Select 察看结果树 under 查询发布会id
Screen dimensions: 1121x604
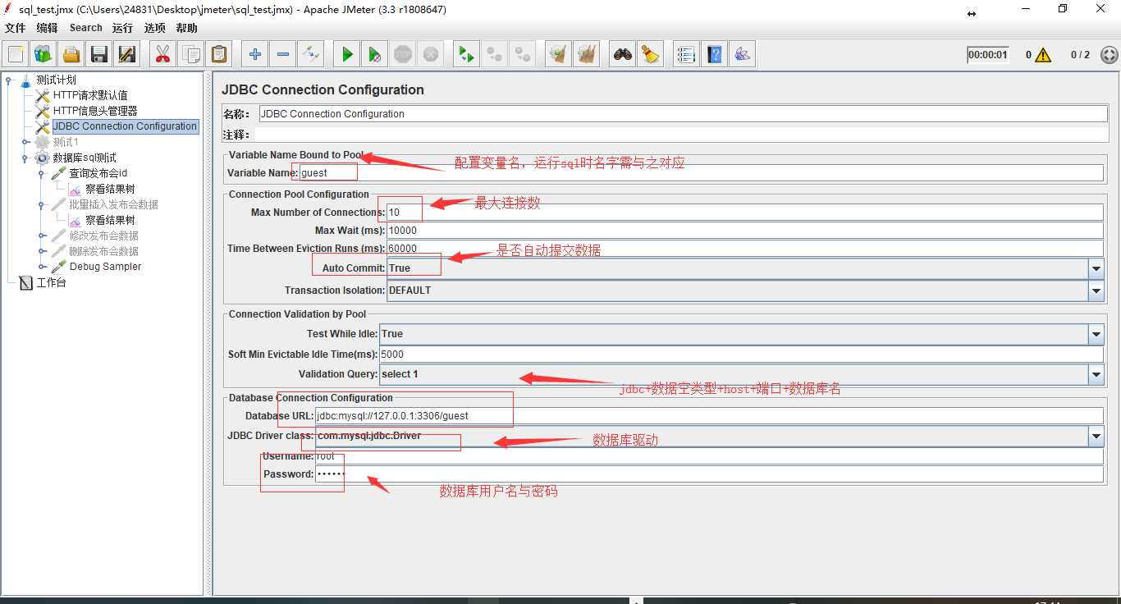pos(110,189)
